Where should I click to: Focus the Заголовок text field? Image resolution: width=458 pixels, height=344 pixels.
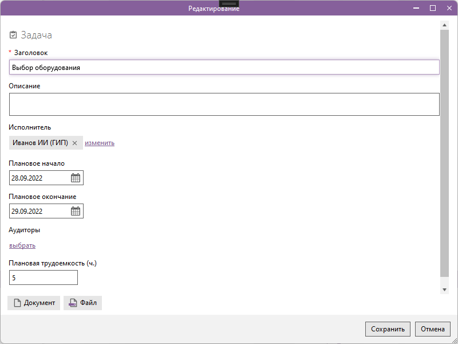coord(224,67)
